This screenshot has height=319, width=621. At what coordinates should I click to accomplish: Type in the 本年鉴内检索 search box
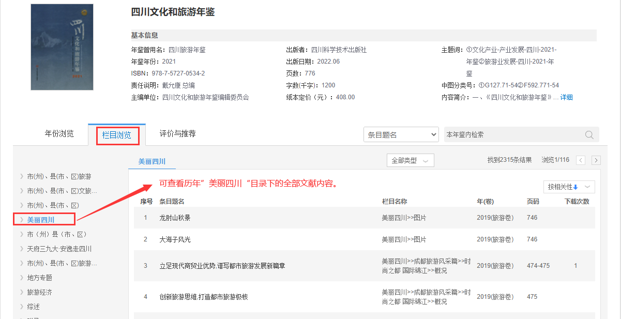tap(512, 135)
